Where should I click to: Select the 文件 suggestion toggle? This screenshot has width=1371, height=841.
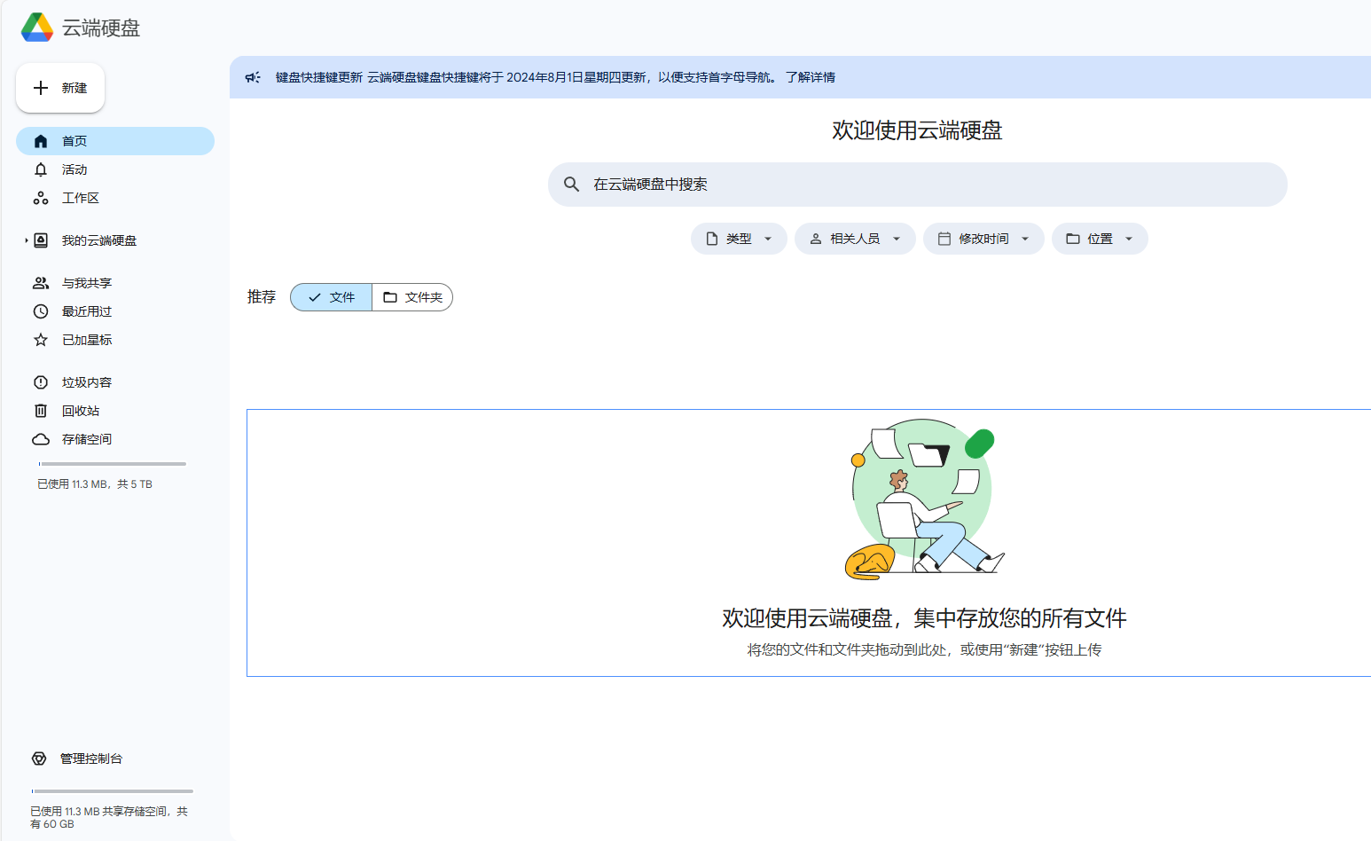[x=331, y=297]
